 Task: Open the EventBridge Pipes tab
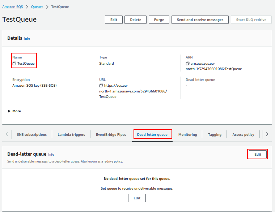111,134
